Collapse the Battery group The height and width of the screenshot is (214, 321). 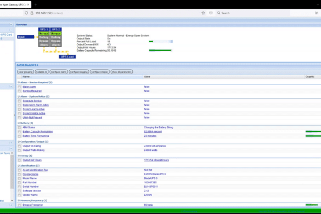point(19,123)
